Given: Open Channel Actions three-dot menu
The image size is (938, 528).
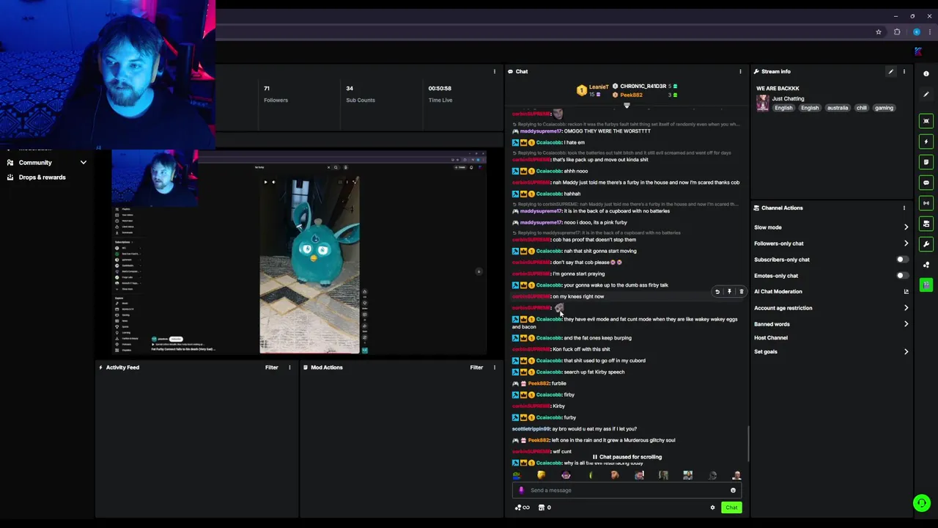Looking at the screenshot, I should 904,208.
